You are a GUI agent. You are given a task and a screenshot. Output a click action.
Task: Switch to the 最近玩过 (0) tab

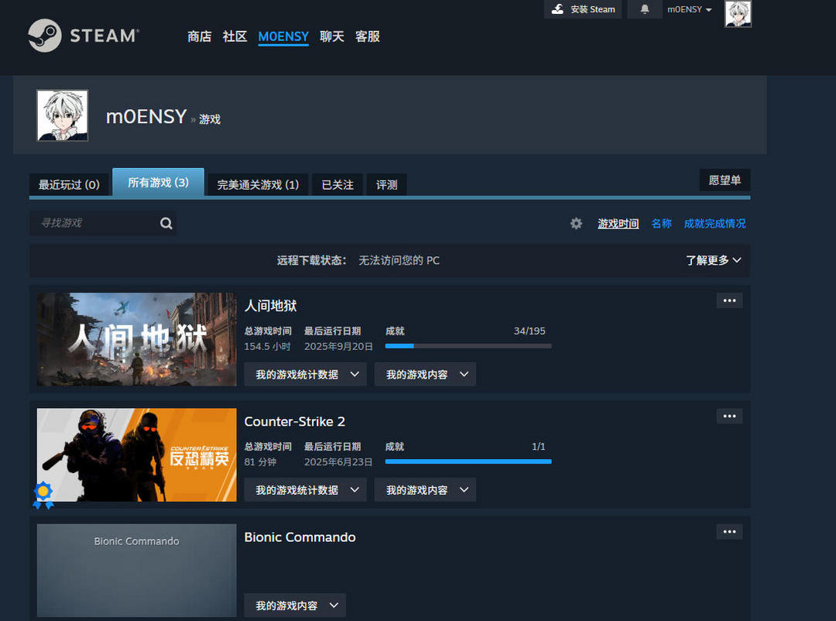(69, 184)
